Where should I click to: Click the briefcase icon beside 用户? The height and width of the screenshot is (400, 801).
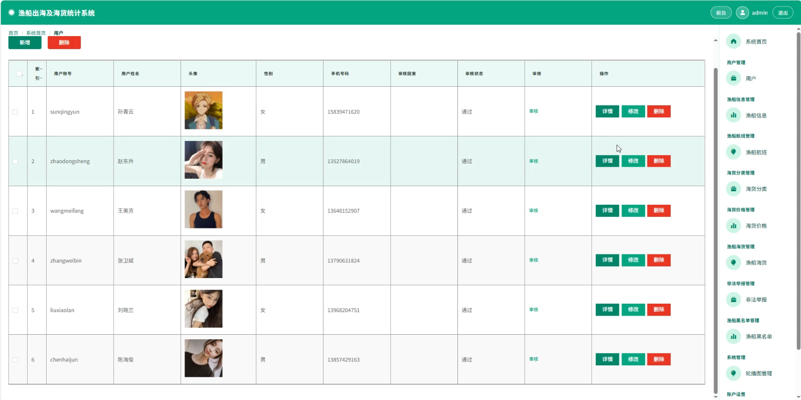733,78
